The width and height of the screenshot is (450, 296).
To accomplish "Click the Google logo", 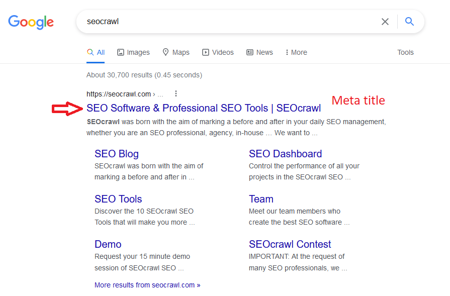I will tap(31, 22).
